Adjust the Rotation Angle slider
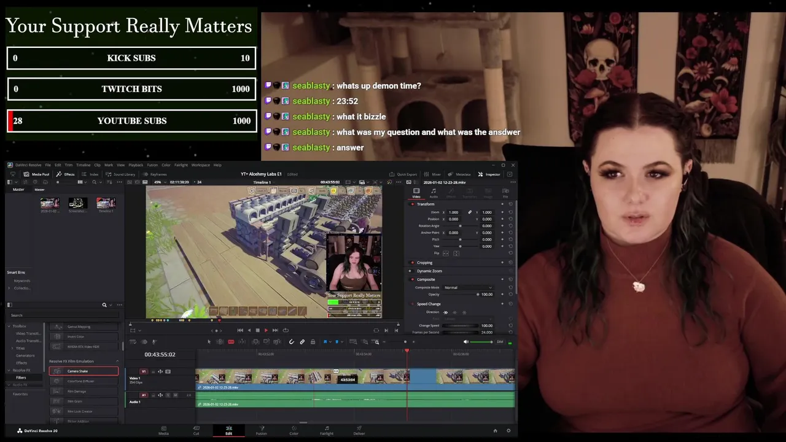This screenshot has width=786, height=442. pyautogui.click(x=460, y=226)
